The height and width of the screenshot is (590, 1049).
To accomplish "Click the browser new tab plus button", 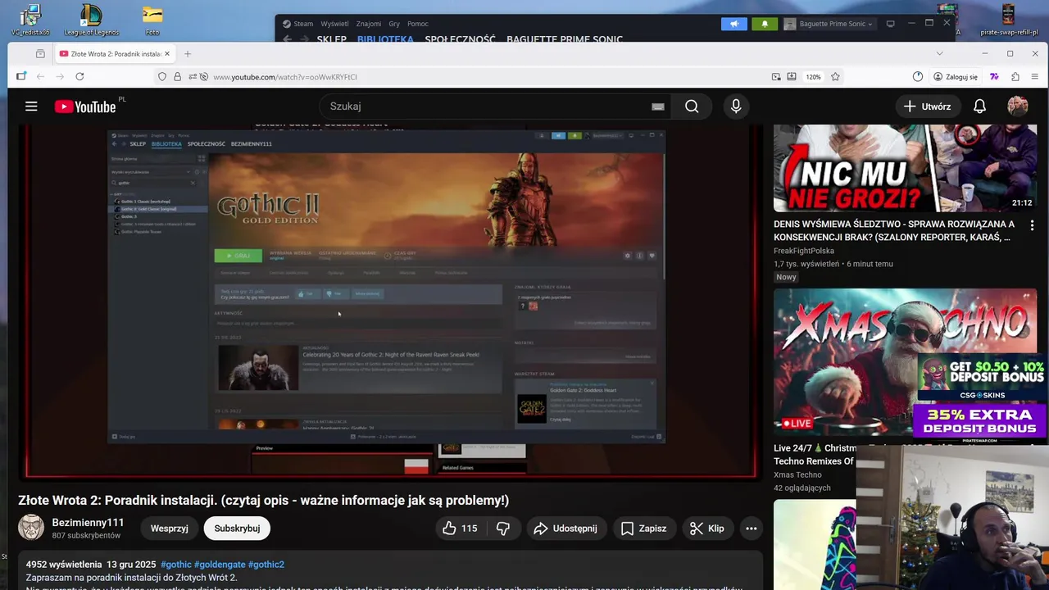I will [x=188, y=54].
